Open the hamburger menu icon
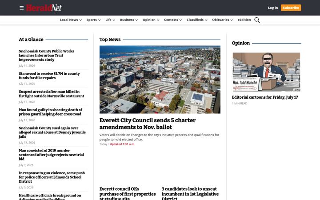Screen dimensions: 320x200 22,8
